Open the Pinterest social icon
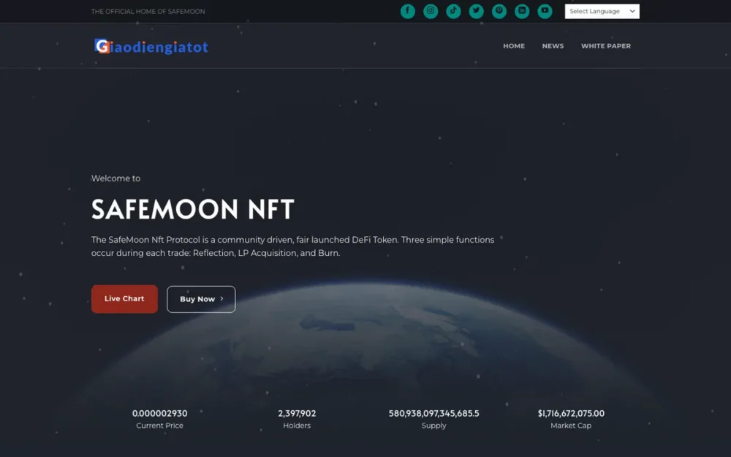The width and height of the screenshot is (731, 457). coord(499,11)
